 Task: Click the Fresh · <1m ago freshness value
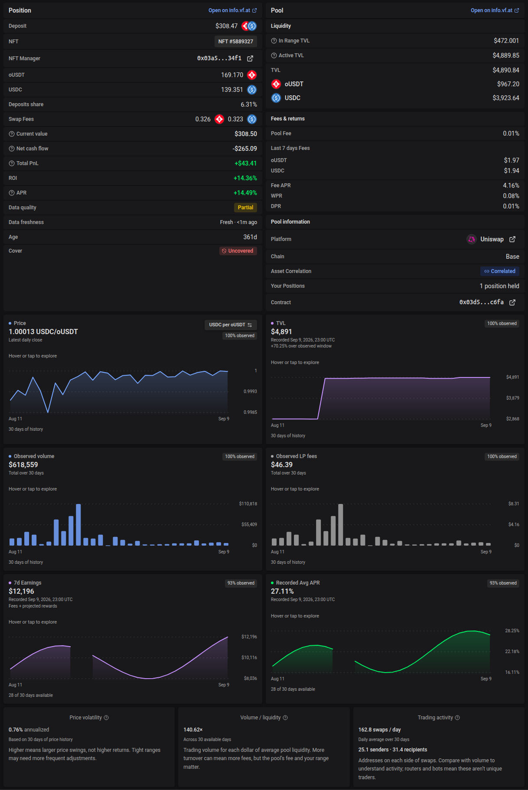(238, 222)
